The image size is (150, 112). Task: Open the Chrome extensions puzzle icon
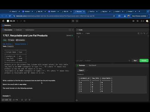119,16
